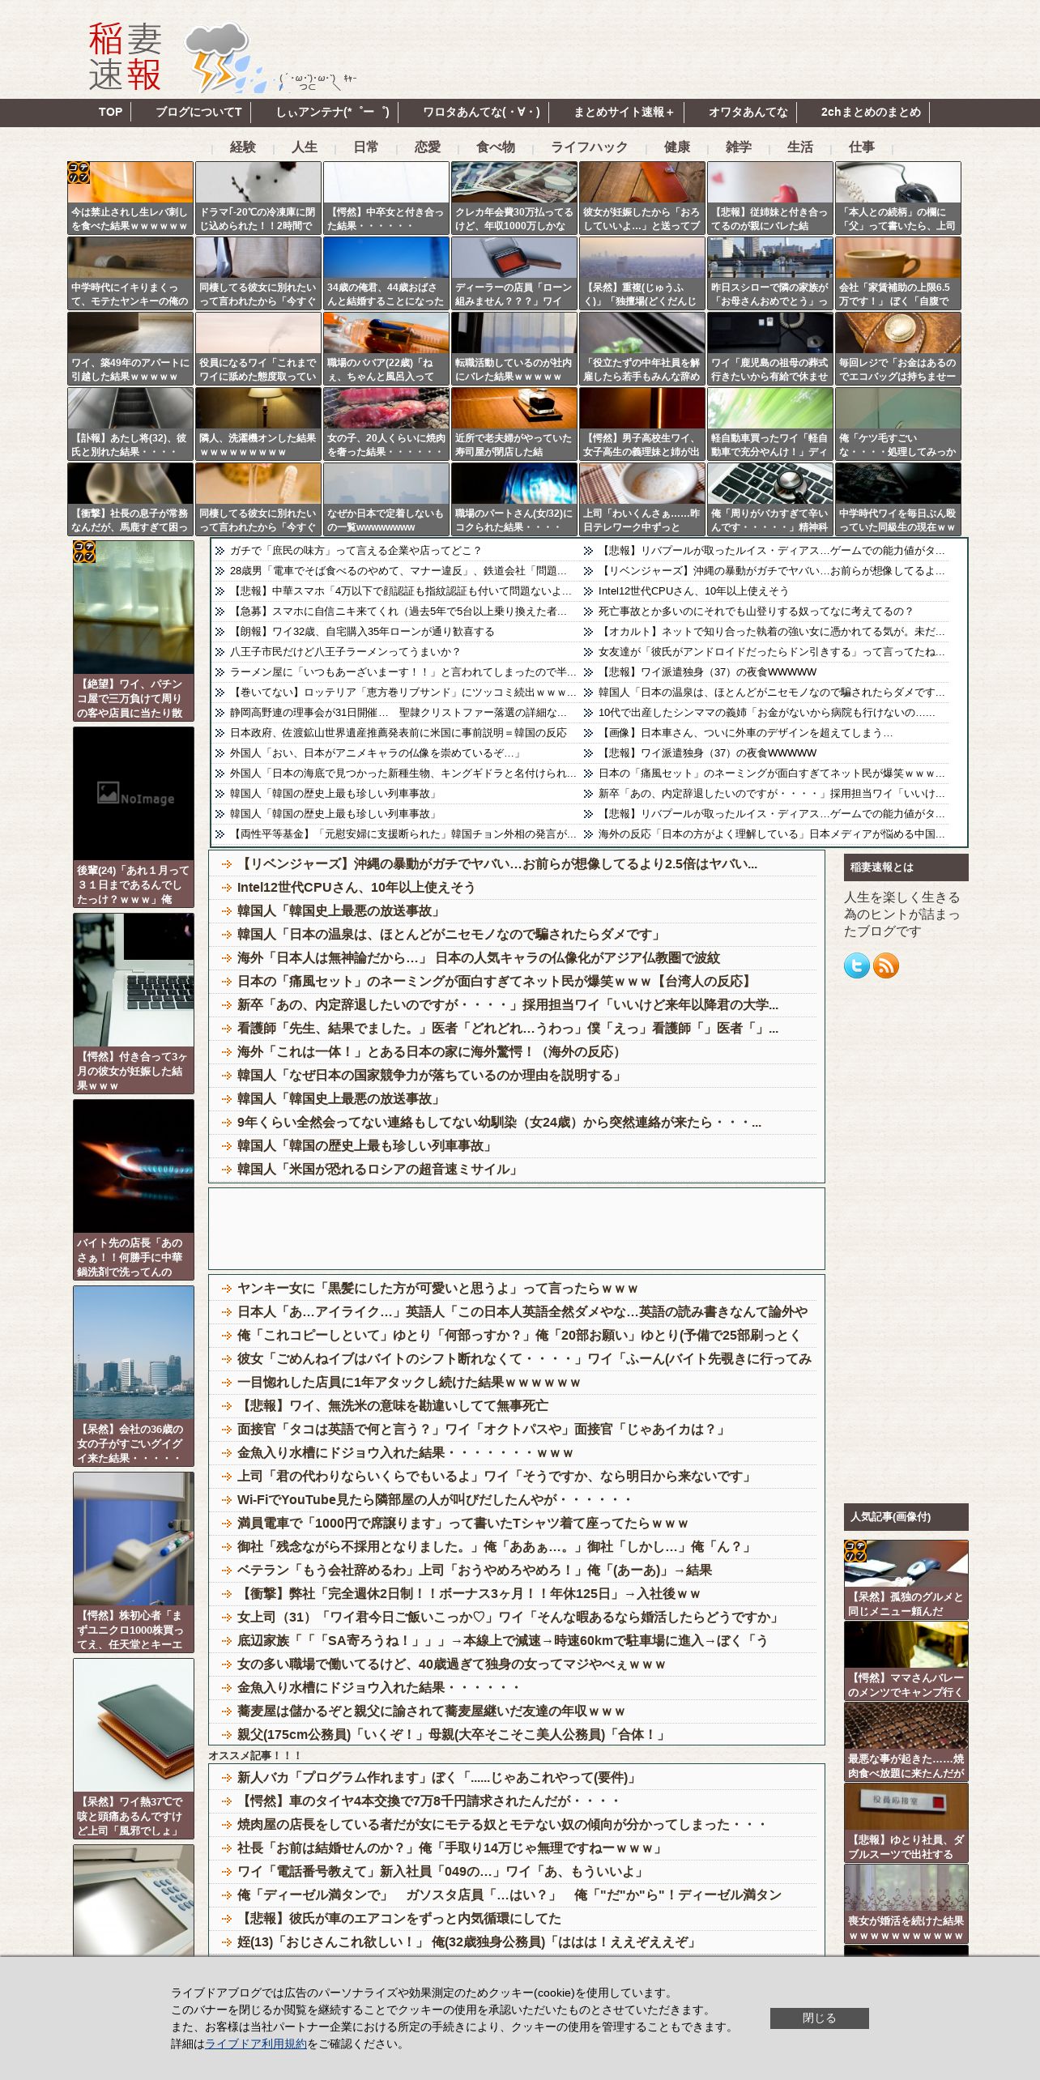This screenshot has height=2080, width=1040.
Task: Open thumbnail 近所で老夫婦がやっていた寿司屋
Action: pos(514,424)
